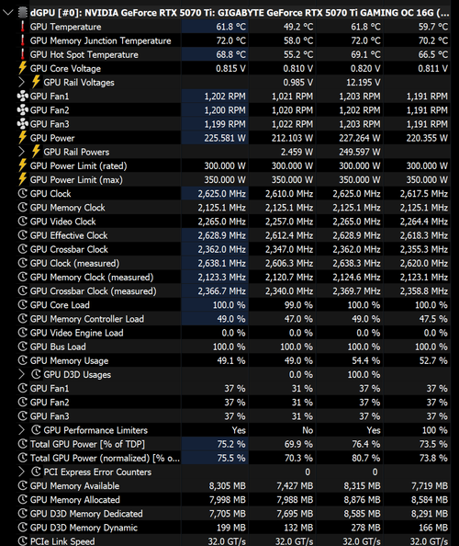The image size is (459, 546).
Task: Click the thermometer icon beside GPU Memory Junction Temperature
Action: click(x=23, y=40)
